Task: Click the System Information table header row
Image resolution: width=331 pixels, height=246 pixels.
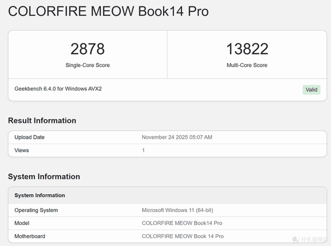Action: click(x=167, y=196)
